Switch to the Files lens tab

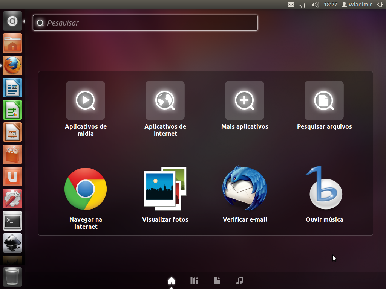(217, 281)
